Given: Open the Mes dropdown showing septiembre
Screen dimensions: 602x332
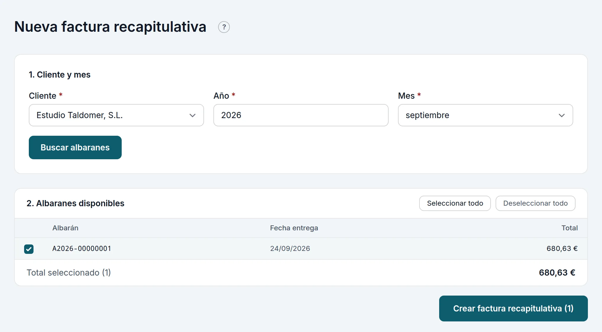Looking at the screenshot, I should point(485,115).
